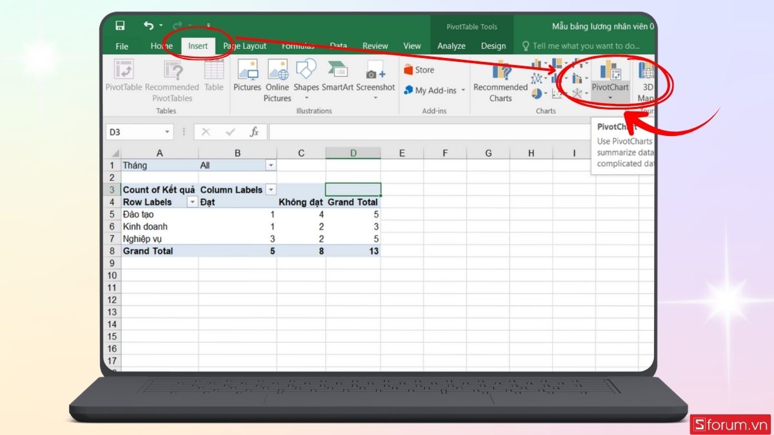Switch to the Design tab
This screenshot has height=435, width=774.
tap(493, 46)
